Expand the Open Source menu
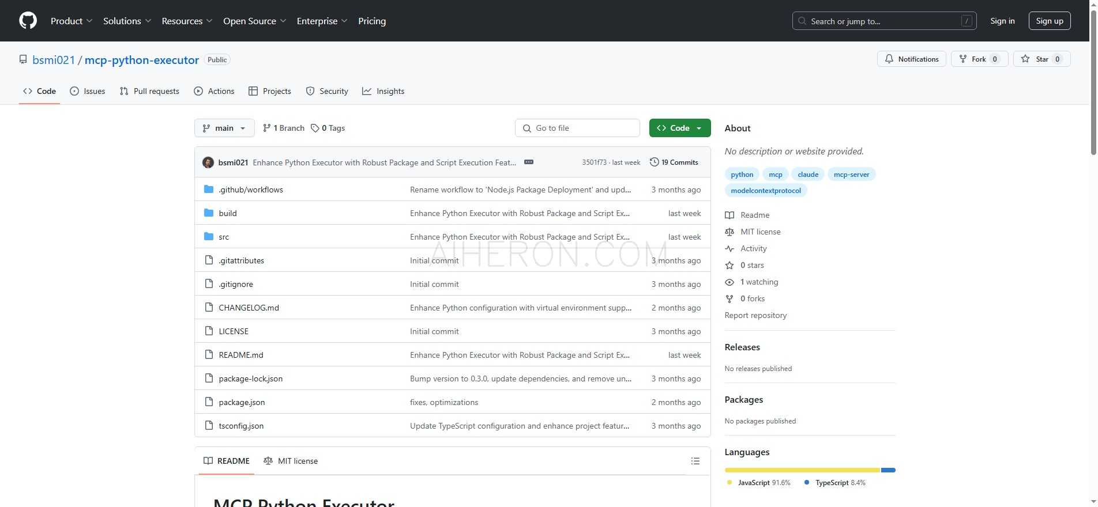This screenshot has height=507, width=1098. click(254, 21)
